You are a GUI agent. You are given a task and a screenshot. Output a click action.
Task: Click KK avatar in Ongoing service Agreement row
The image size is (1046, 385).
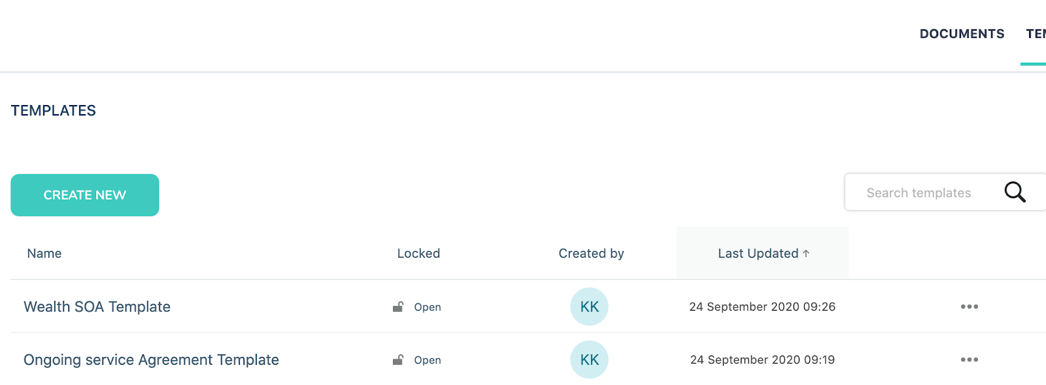589,360
